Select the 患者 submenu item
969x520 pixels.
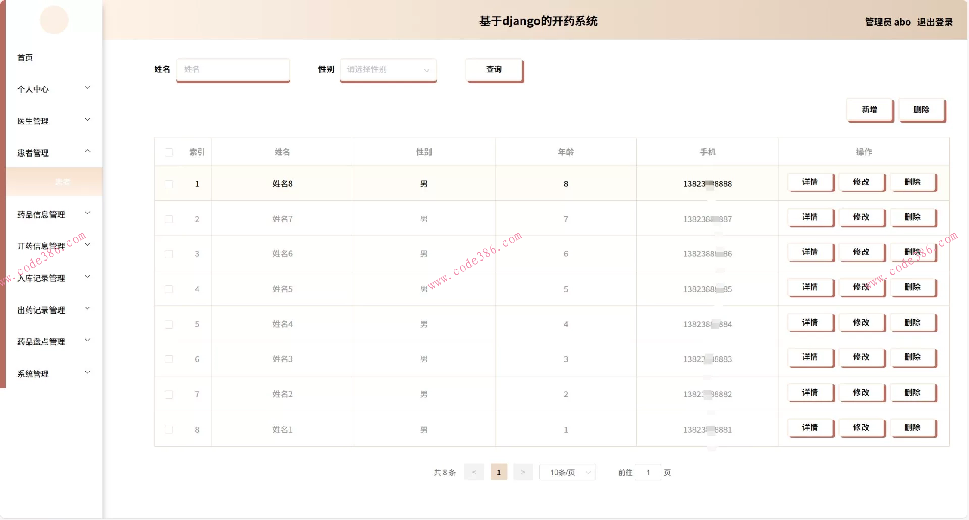tap(63, 182)
